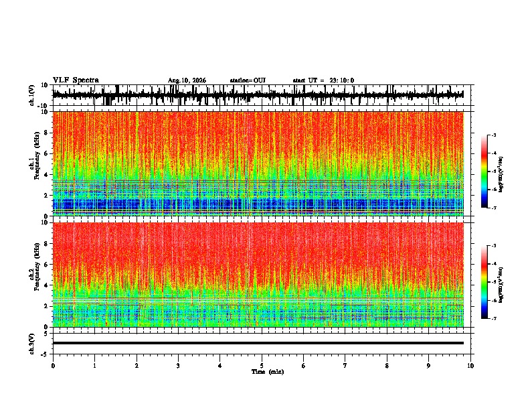Screen dimensions: 530x410
Task: Click the "8" kHz tick on ch.1 frequency axis
Action: (47, 133)
